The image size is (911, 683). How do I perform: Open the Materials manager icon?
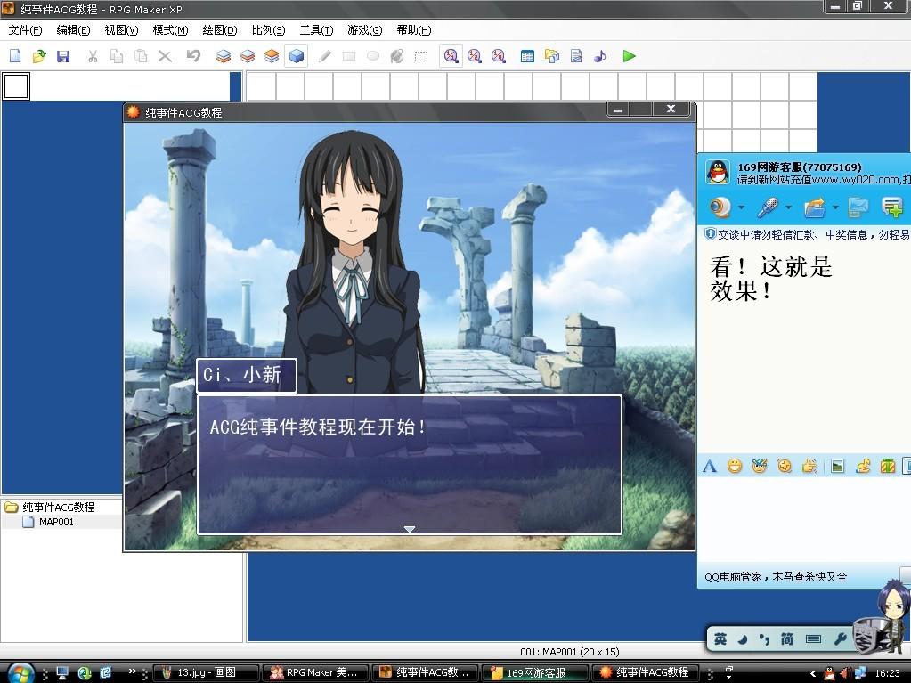pos(551,56)
